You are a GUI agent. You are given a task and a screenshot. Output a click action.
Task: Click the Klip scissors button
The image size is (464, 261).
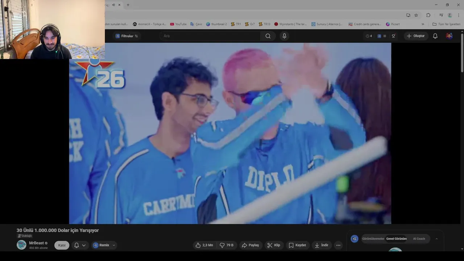point(274,245)
